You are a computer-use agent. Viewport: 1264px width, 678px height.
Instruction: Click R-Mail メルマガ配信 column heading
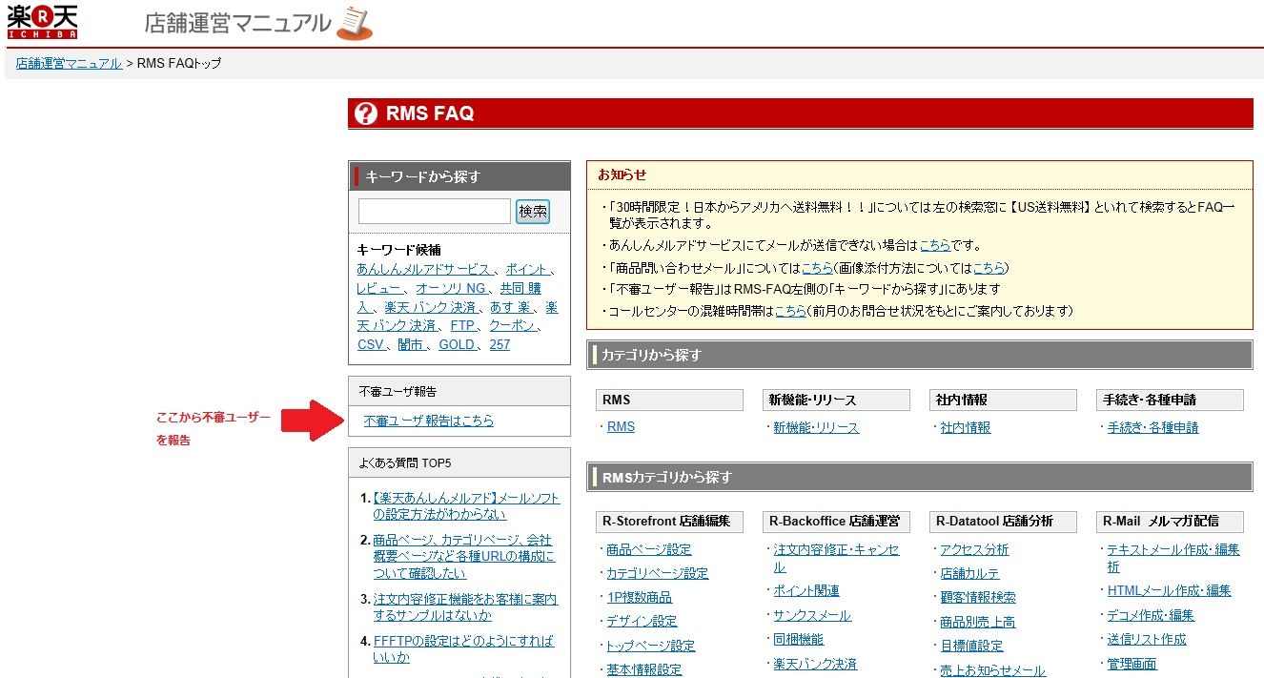pyautogui.click(x=1170, y=522)
